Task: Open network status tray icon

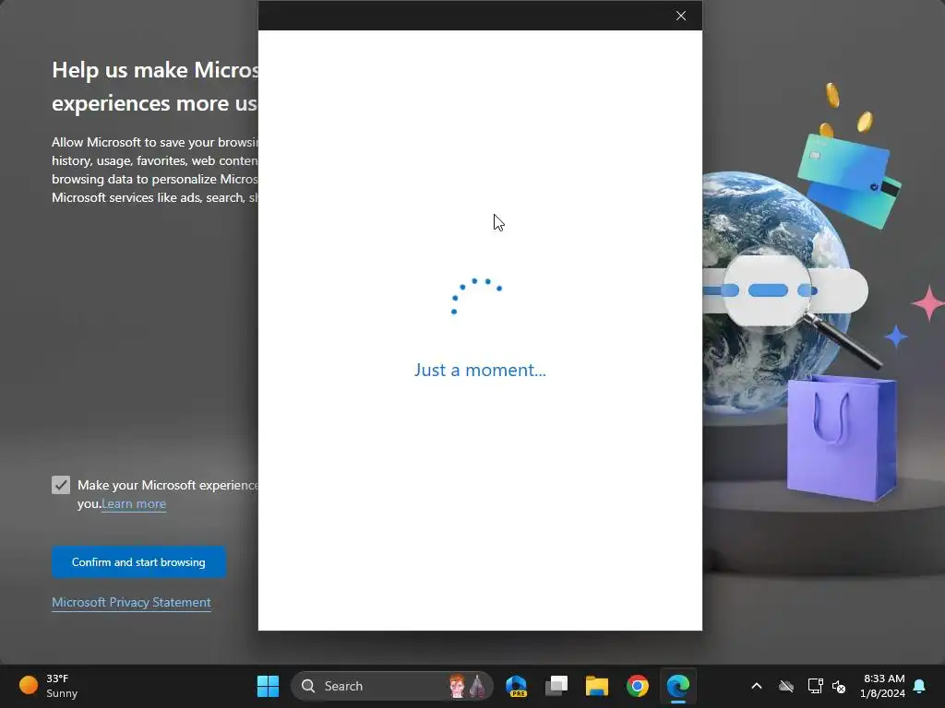Action: click(x=815, y=686)
